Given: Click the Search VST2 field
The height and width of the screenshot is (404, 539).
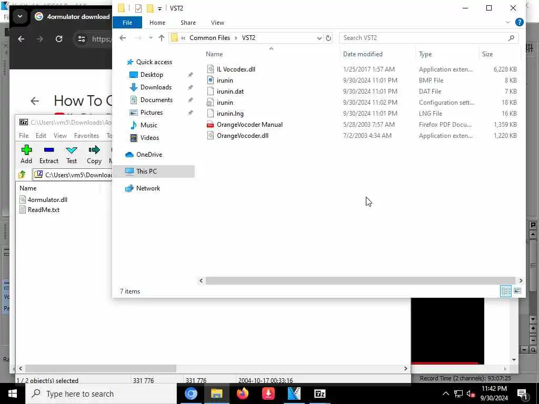Looking at the screenshot, I should (428, 38).
